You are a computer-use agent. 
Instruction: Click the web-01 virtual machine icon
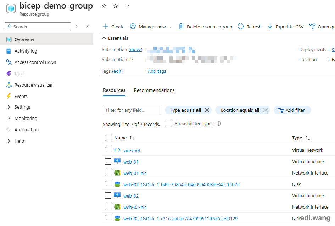[x=117, y=161]
